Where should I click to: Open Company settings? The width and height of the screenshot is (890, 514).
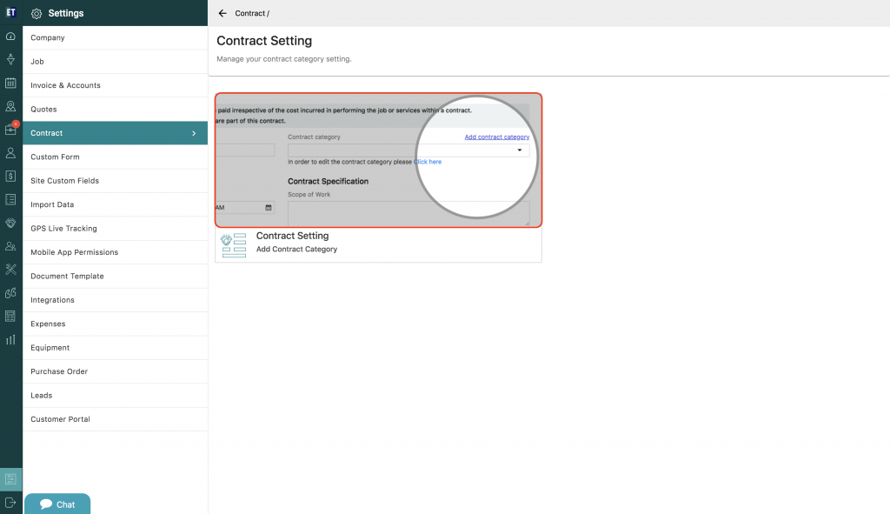pos(116,37)
